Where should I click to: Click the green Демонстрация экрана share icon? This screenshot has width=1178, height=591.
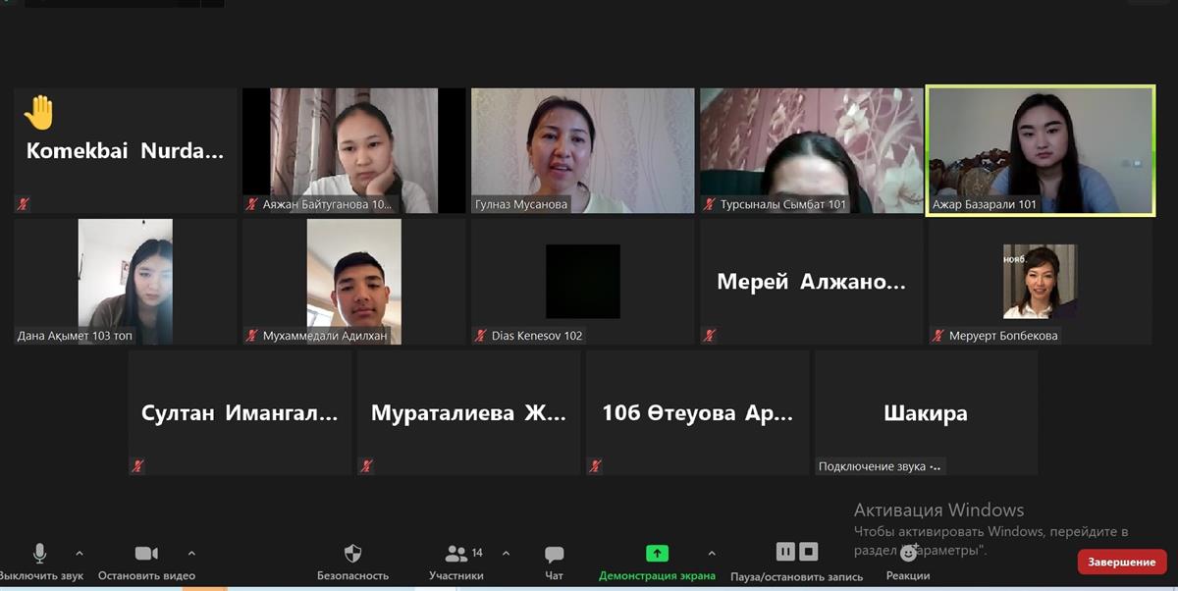[x=657, y=554]
